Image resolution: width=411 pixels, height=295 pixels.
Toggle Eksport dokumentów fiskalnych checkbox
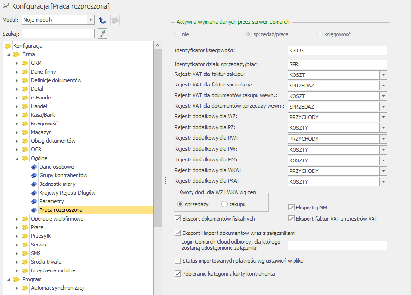click(x=178, y=219)
